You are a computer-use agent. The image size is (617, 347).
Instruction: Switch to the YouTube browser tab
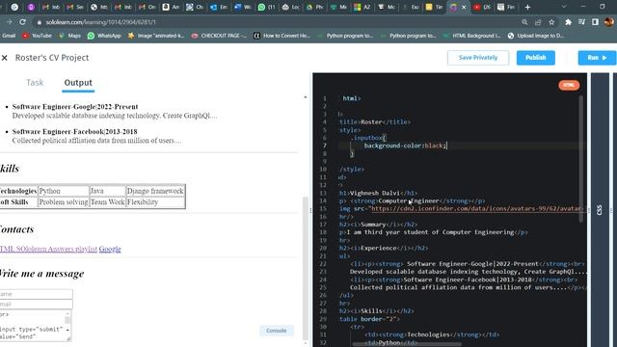pyautogui.click(x=482, y=7)
